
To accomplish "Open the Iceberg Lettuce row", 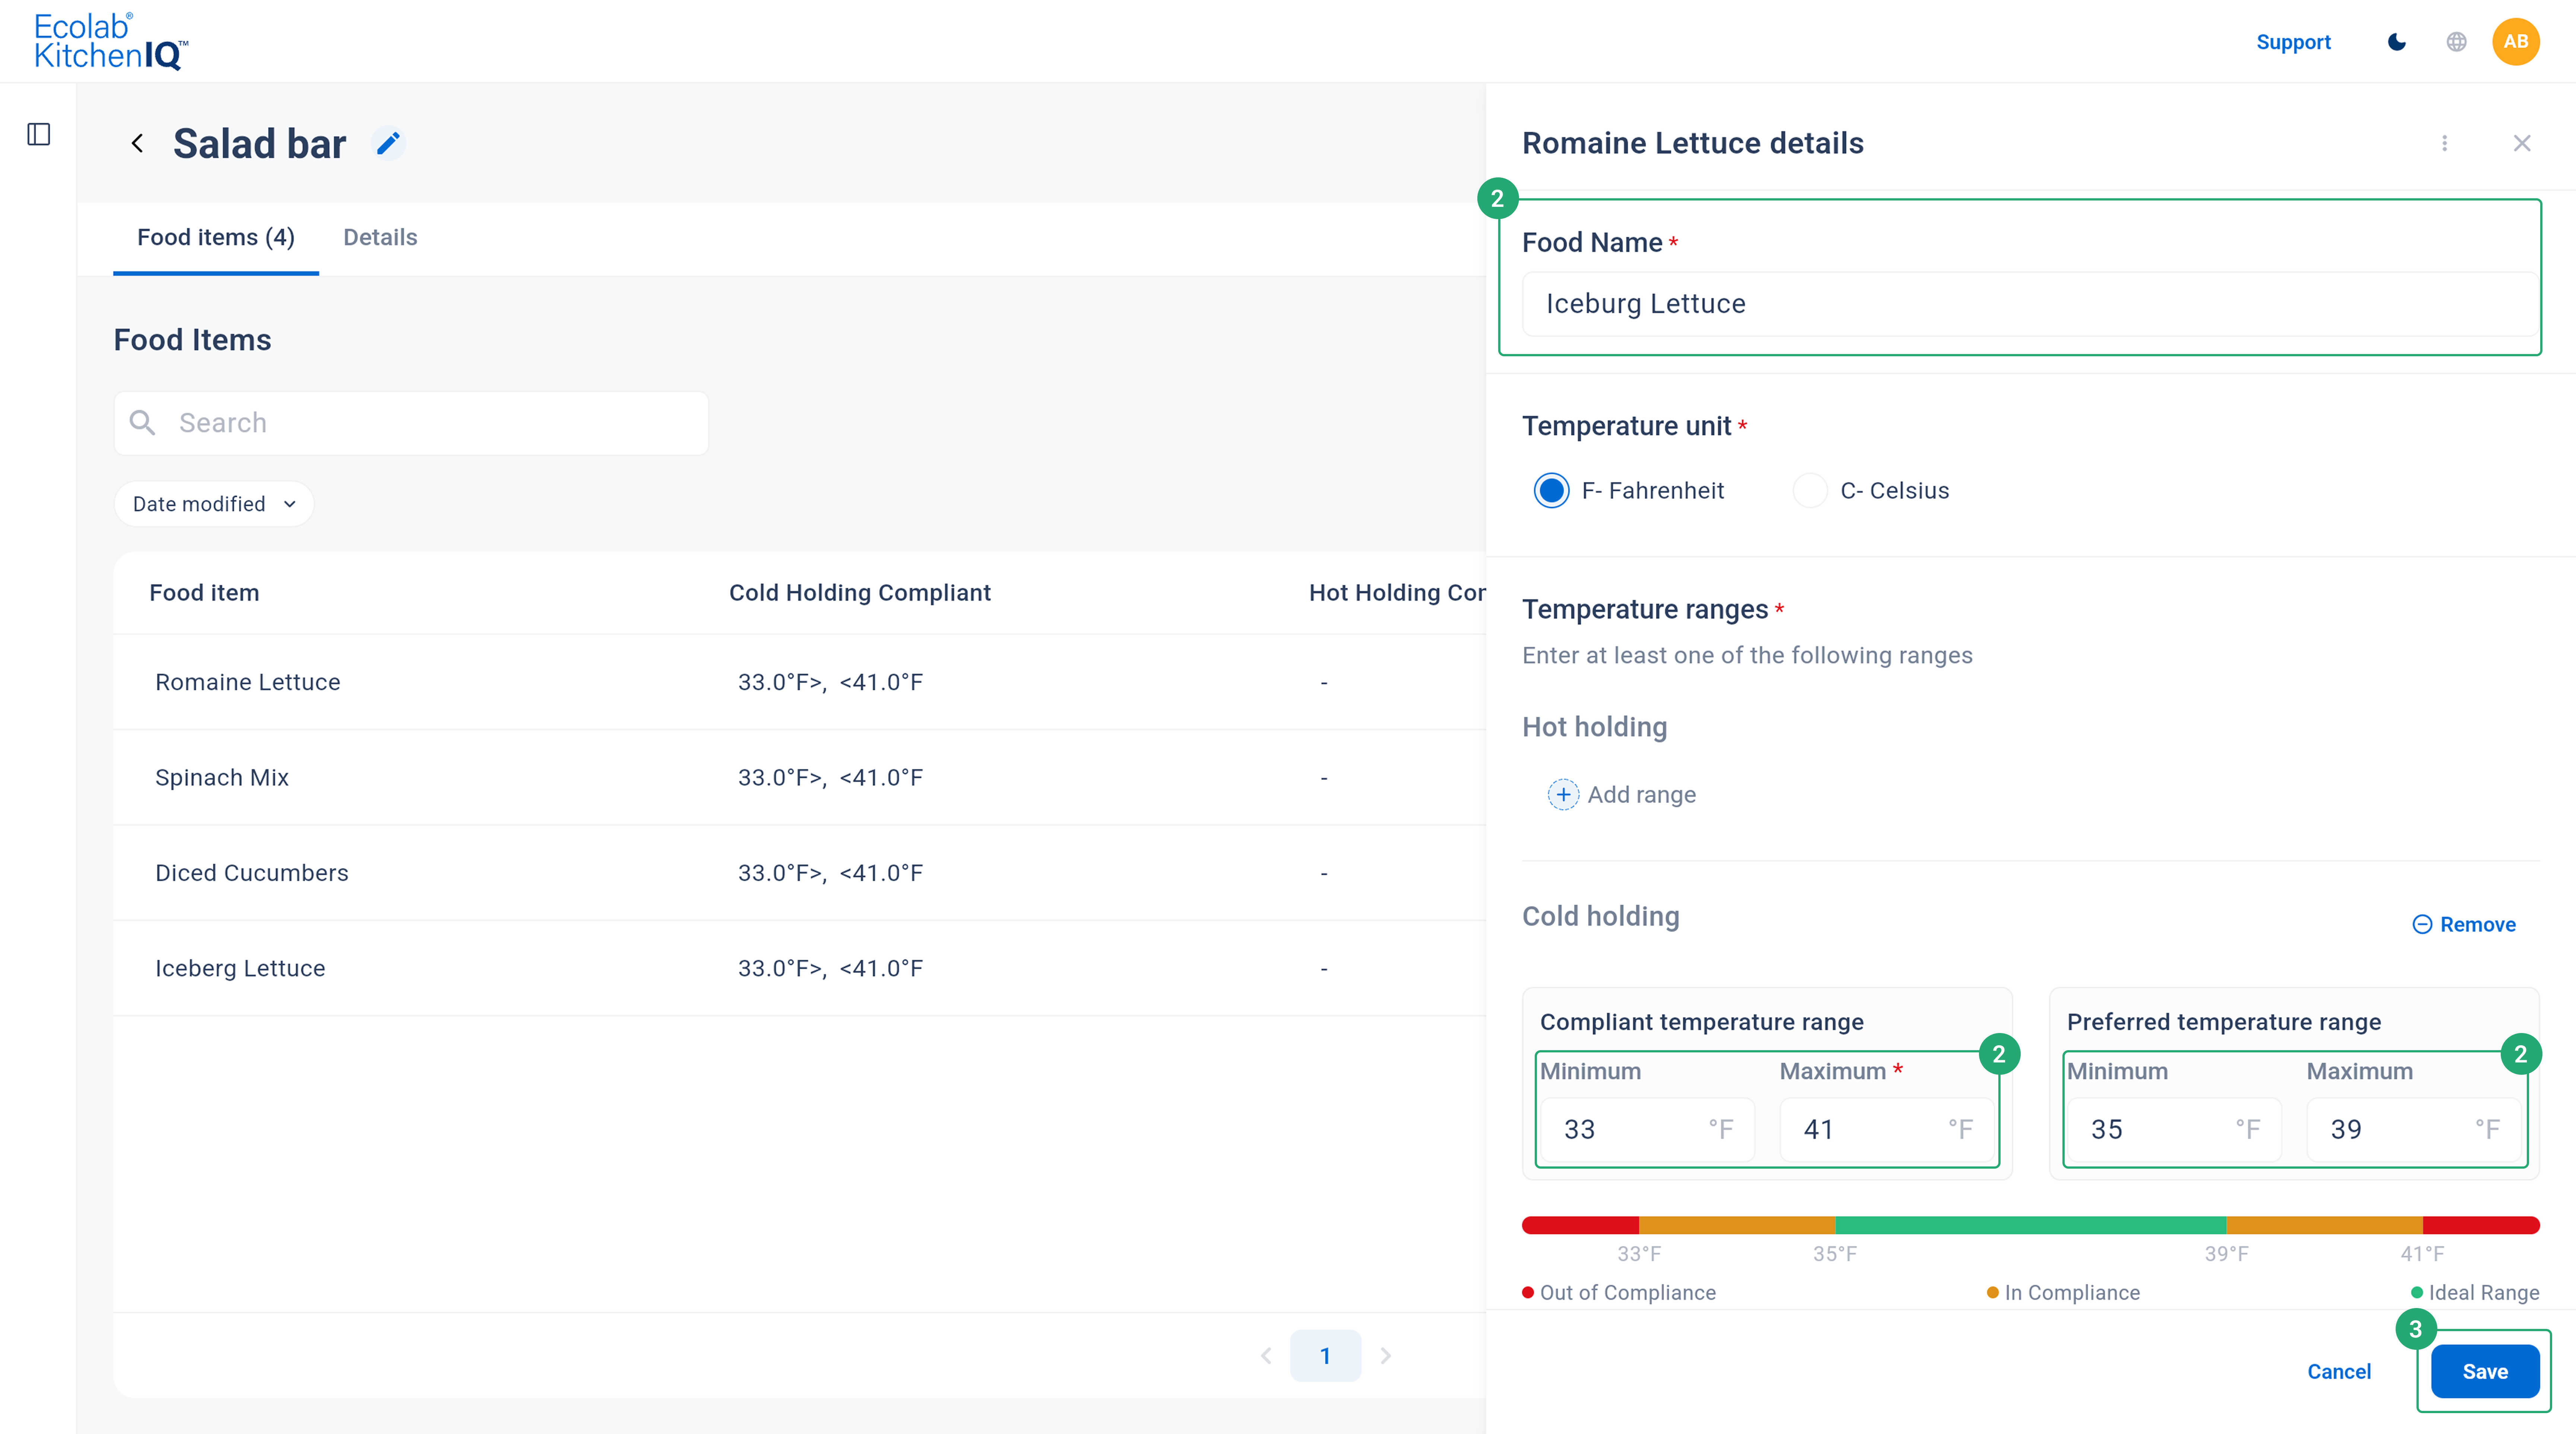I will [799, 968].
